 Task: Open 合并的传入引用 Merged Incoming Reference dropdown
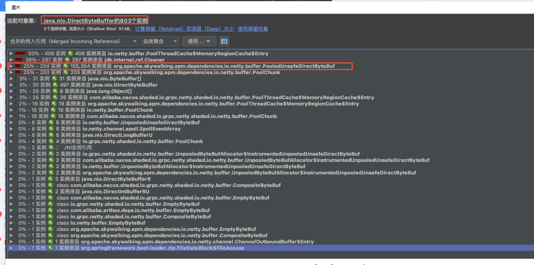point(73,41)
